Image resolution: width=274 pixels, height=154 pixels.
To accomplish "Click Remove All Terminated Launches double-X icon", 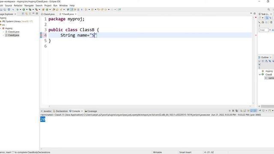I will 237,111.
